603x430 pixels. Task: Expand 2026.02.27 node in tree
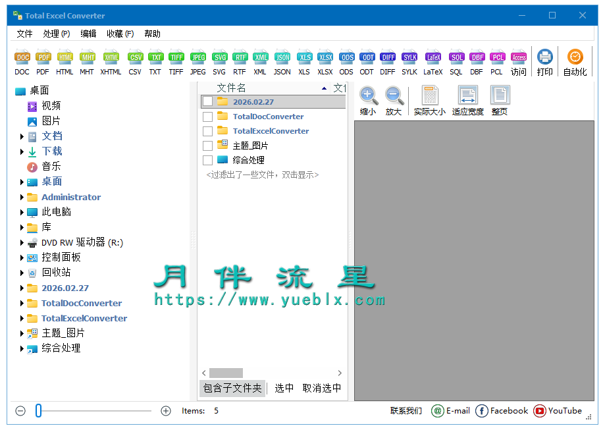[x=22, y=288]
